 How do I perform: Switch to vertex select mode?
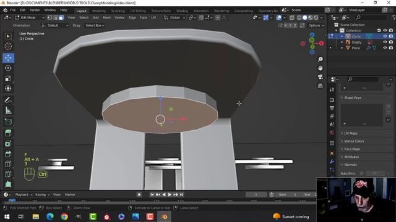pos(49,18)
